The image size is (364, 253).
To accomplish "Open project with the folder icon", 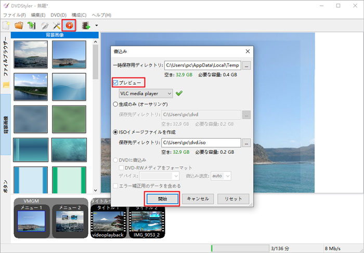I will coord(19,25).
